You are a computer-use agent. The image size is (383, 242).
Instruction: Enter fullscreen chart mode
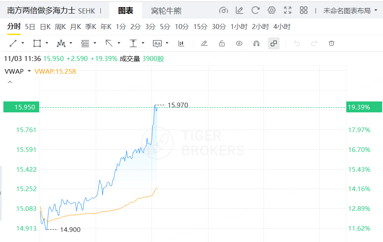point(288,10)
